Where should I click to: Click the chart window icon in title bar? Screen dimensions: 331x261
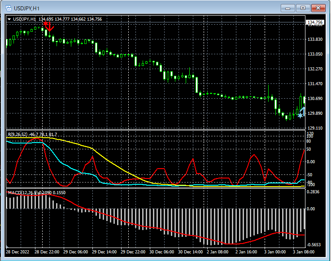(x=8, y=8)
